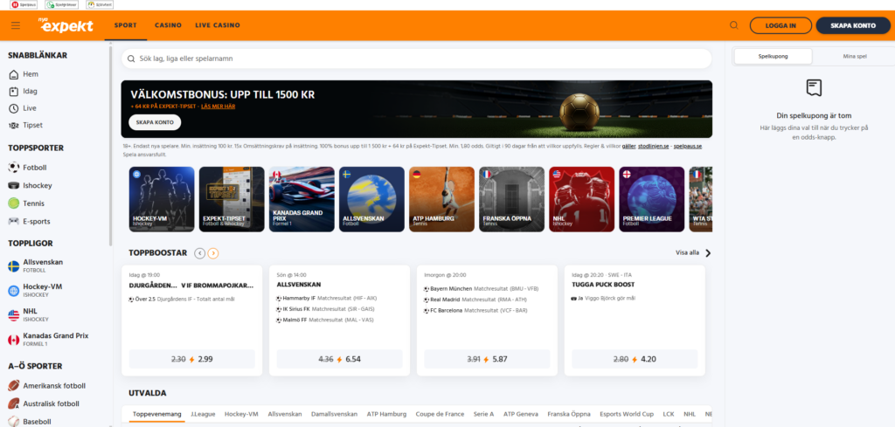Select the Spelkupong tab

[x=773, y=57]
